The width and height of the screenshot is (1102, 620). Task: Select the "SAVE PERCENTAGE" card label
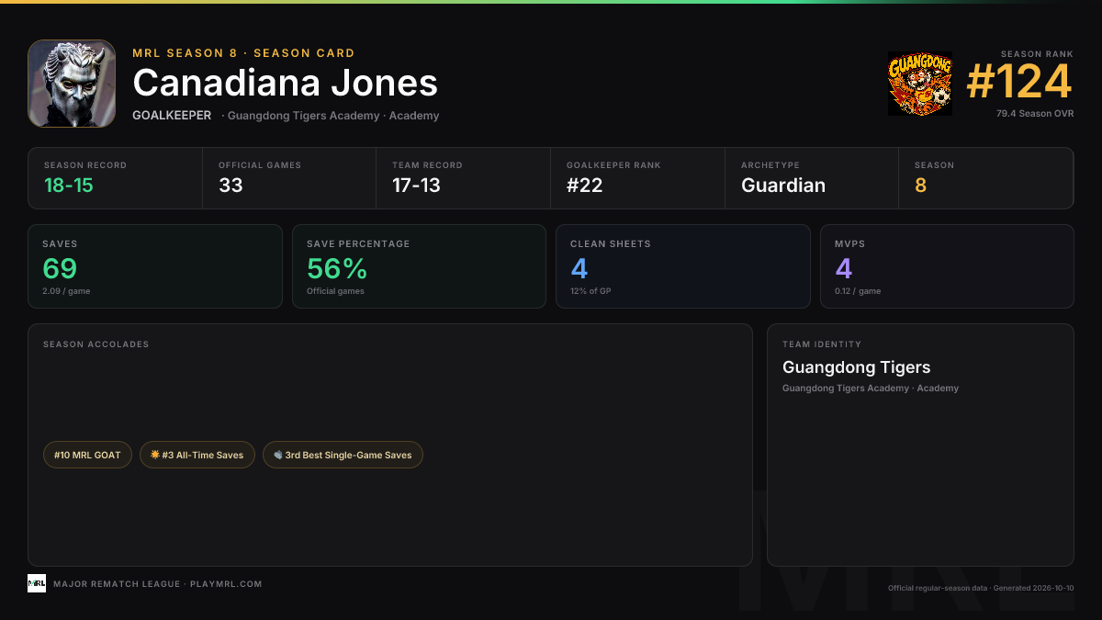click(x=358, y=244)
